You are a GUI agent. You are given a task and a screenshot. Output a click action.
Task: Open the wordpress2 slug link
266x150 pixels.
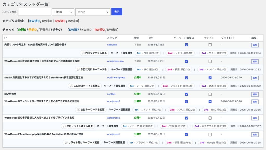pos(114,118)
